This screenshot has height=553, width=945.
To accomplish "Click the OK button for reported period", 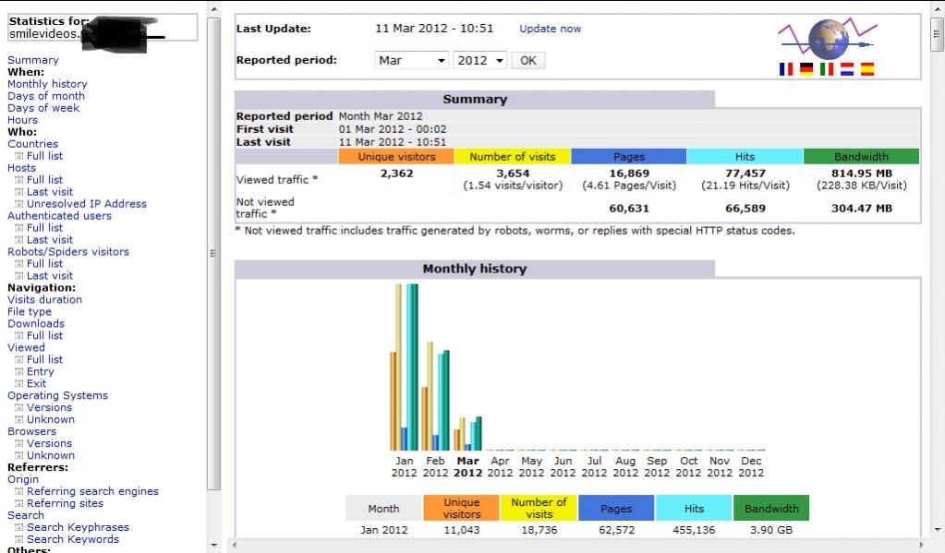I will pos(528,60).
